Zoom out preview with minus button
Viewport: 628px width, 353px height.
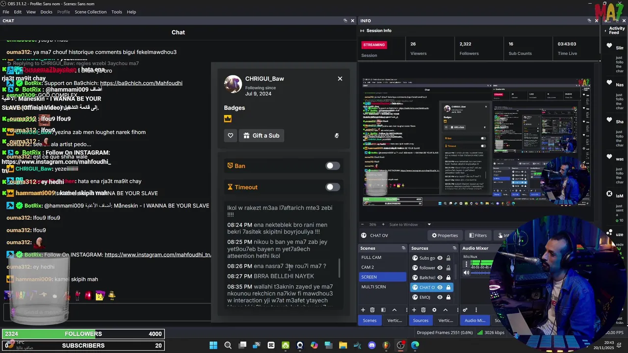pos(363,225)
